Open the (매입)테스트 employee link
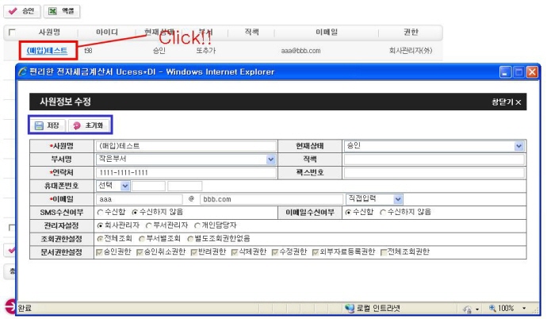 tap(47, 50)
